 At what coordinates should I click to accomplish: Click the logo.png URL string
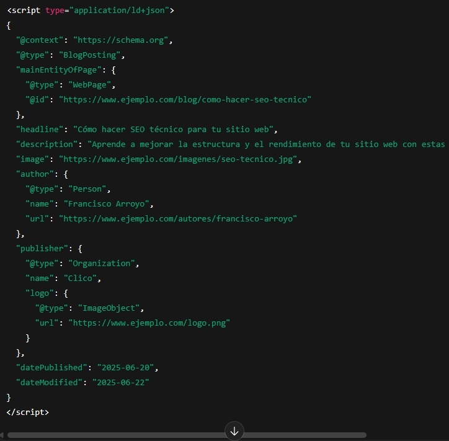tap(149, 323)
